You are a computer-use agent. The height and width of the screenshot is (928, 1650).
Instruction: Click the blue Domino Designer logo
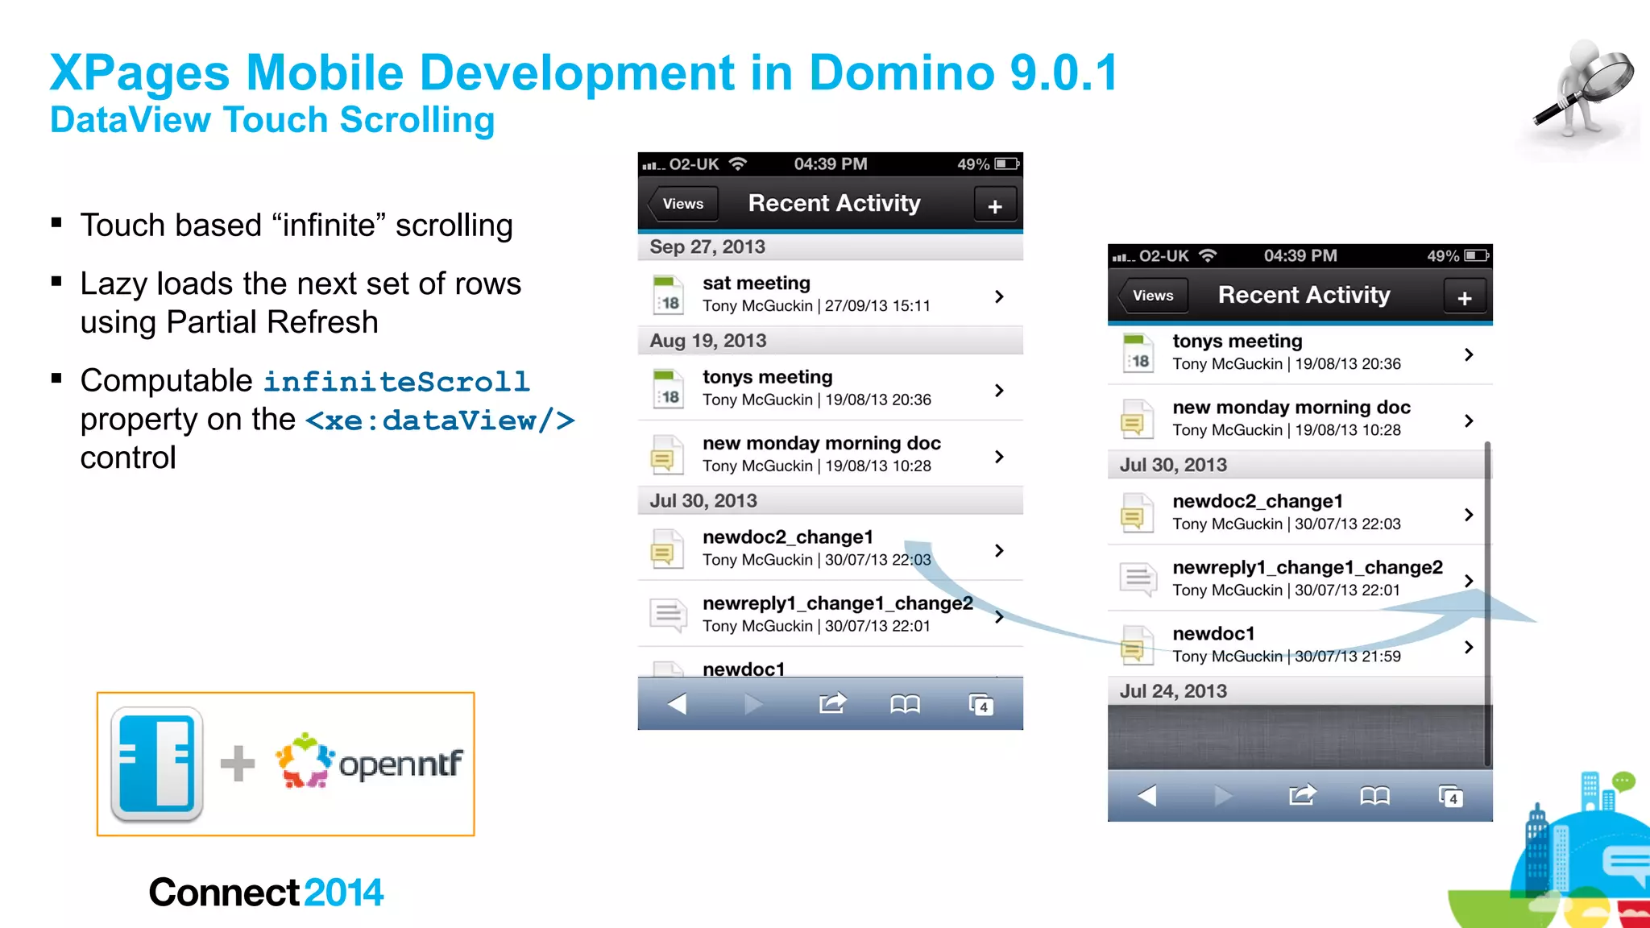pos(156,764)
